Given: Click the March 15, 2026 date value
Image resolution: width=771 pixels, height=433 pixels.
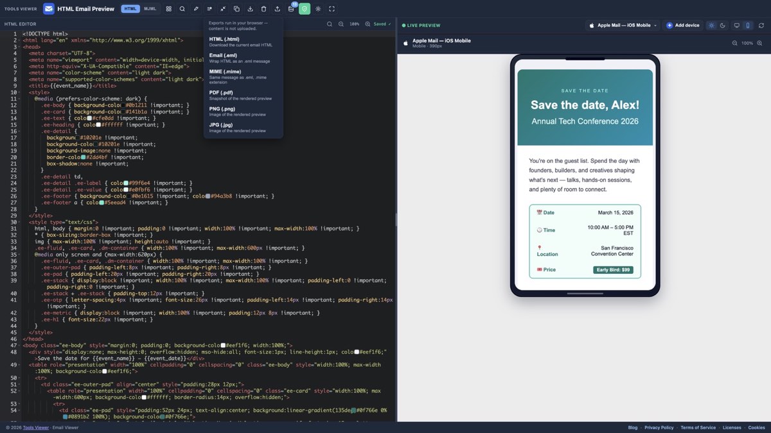Looking at the screenshot, I should click(x=616, y=212).
